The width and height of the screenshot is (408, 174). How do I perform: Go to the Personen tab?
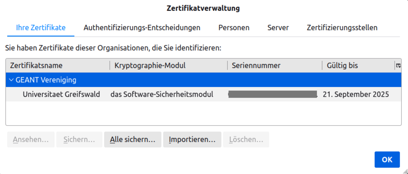234,28
